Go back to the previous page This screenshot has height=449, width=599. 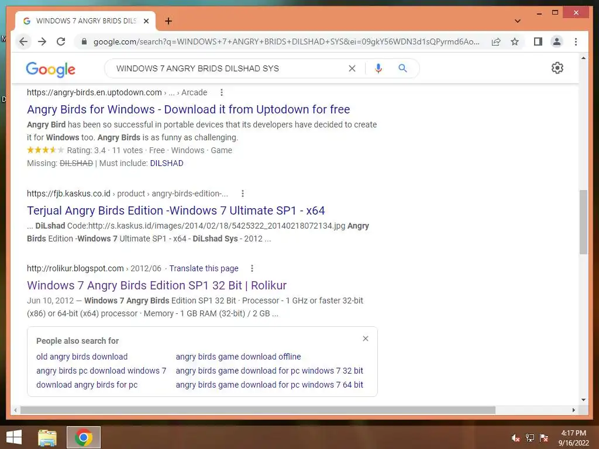click(x=23, y=42)
